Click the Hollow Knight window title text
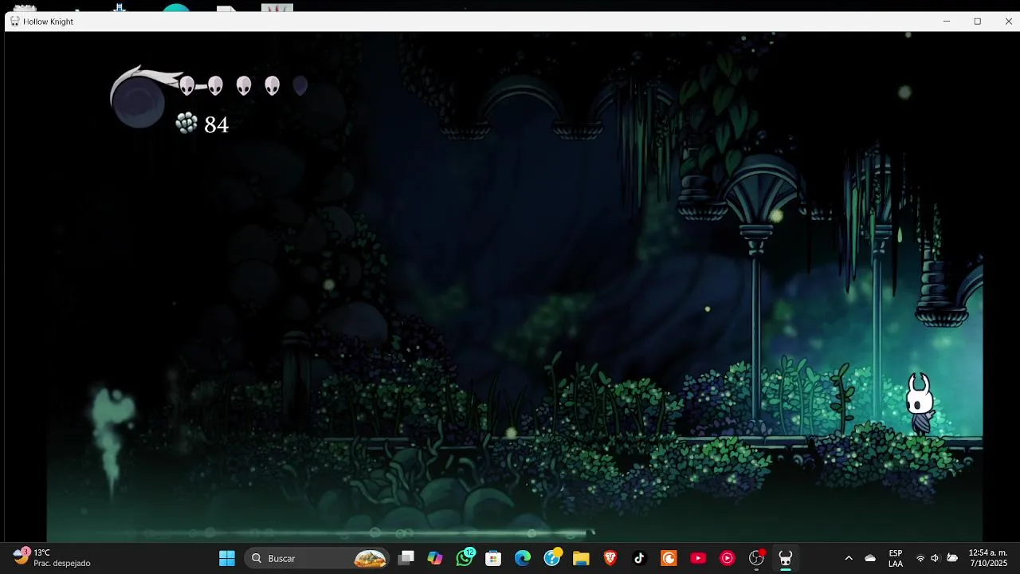The width and height of the screenshot is (1020, 574). point(48,22)
